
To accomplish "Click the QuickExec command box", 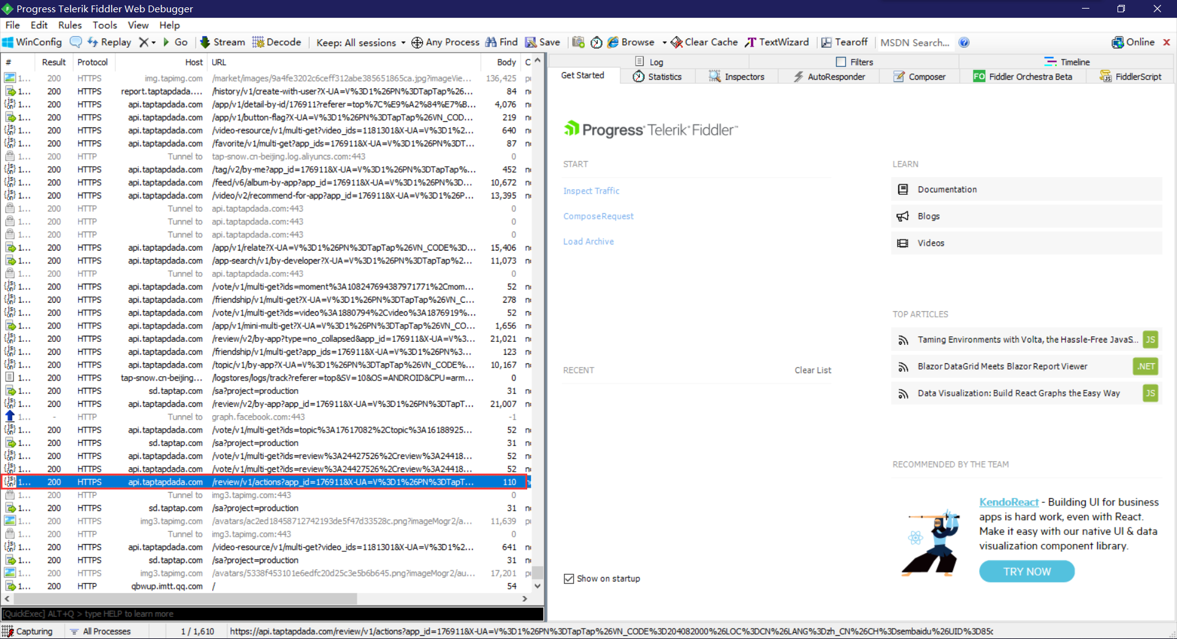I will pos(272,613).
